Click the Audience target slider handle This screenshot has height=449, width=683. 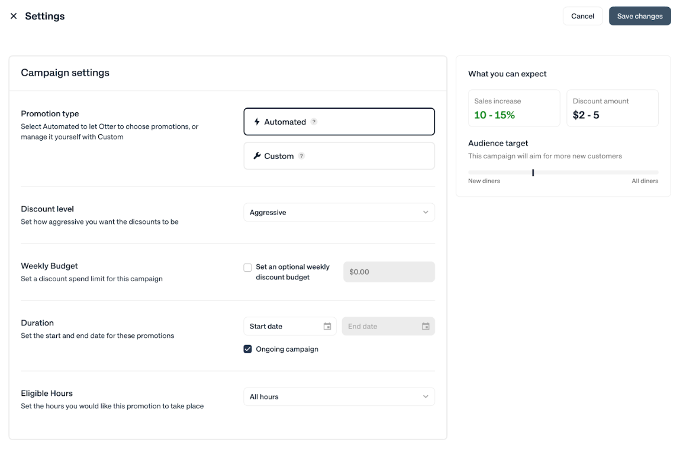533,173
